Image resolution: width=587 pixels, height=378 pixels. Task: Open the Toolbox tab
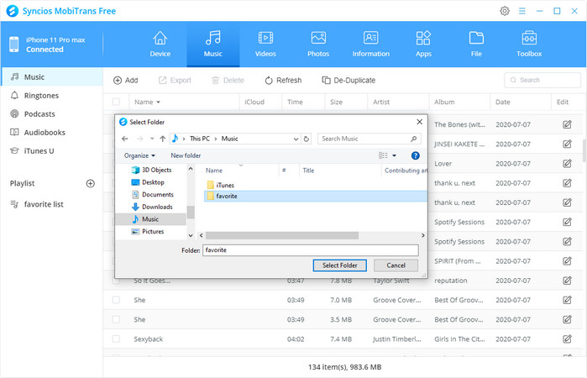click(x=529, y=45)
